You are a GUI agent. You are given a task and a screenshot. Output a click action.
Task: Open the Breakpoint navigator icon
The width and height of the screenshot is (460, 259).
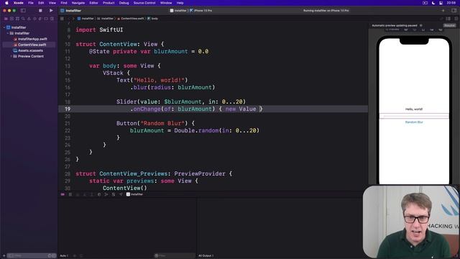coord(46,19)
